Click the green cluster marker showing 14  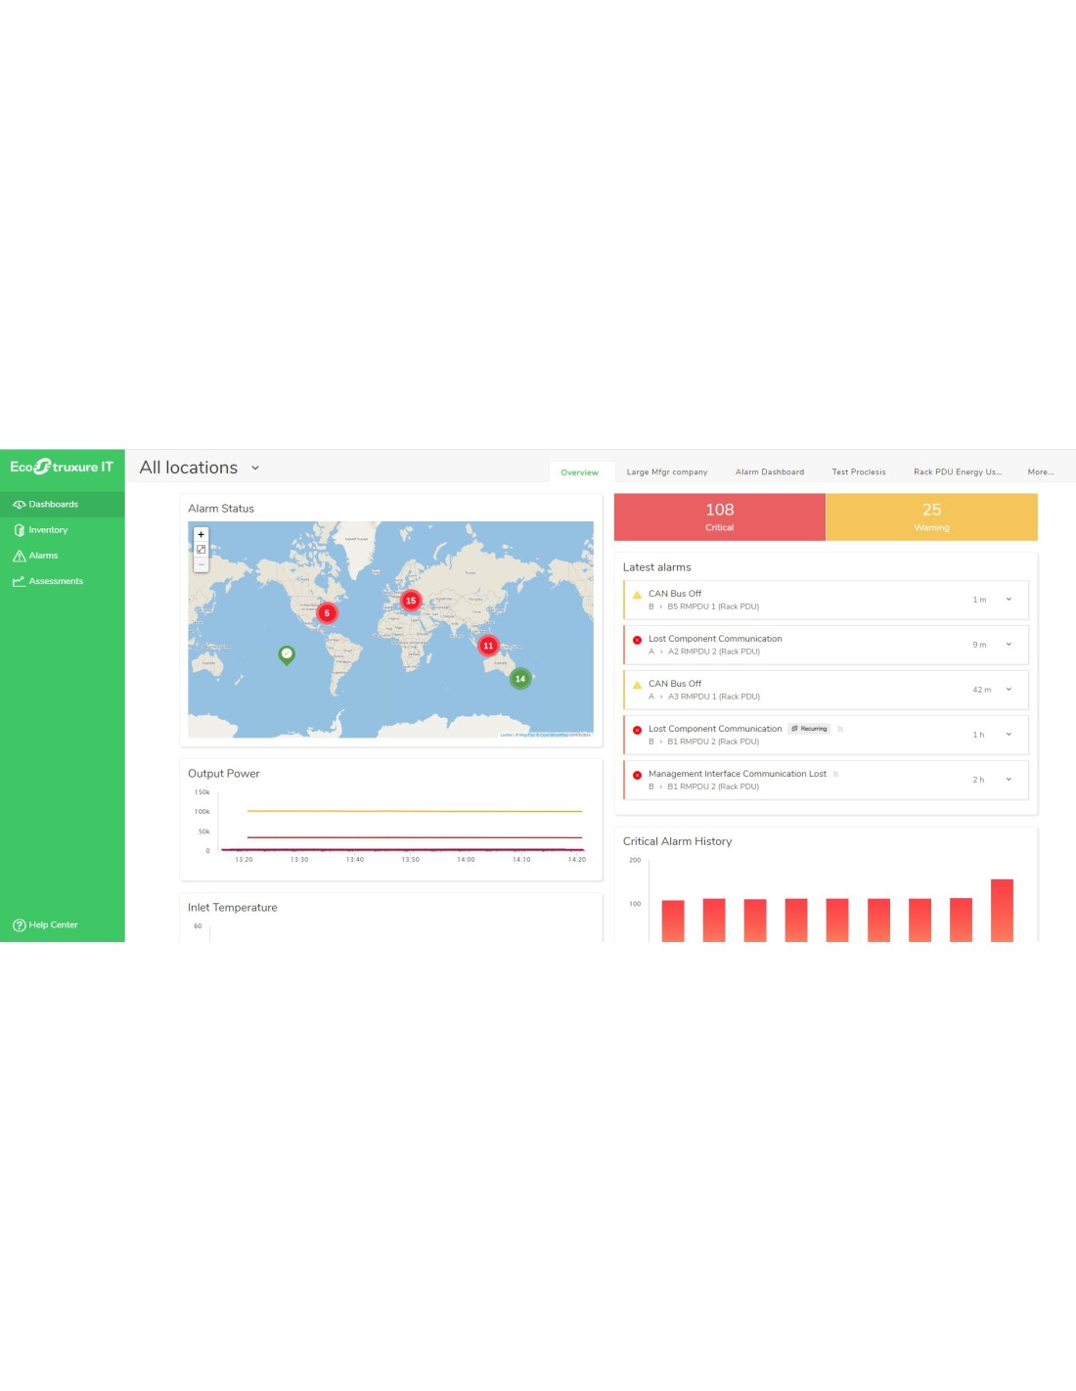(x=520, y=679)
